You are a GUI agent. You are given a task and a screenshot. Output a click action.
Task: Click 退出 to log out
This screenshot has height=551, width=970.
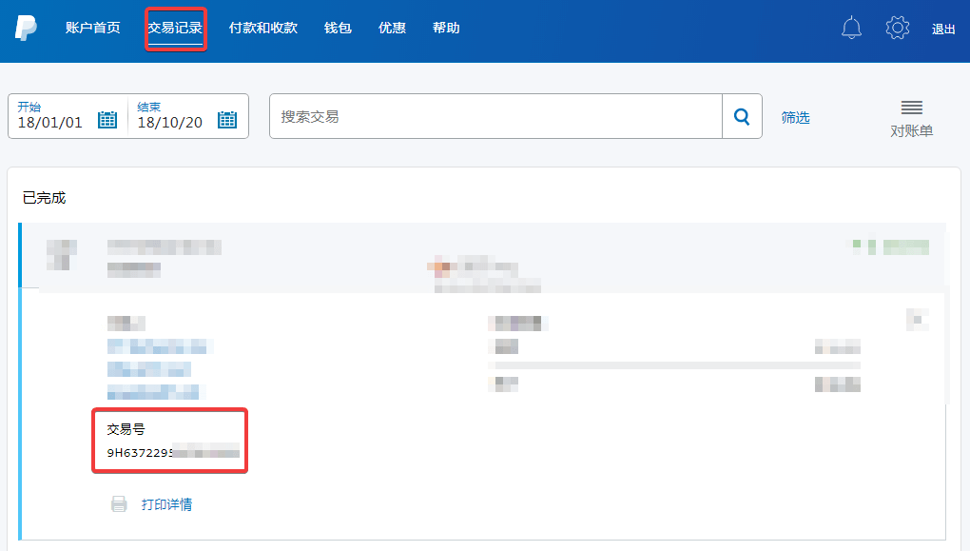click(x=943, y=30)
